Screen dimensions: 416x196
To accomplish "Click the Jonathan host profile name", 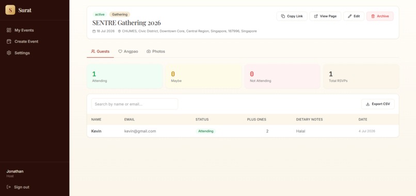I will click(x=15, y=171).
